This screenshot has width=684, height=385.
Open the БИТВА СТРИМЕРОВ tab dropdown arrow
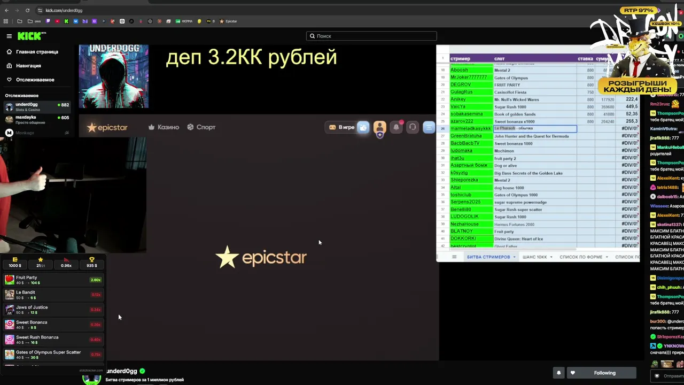[514, 257]
